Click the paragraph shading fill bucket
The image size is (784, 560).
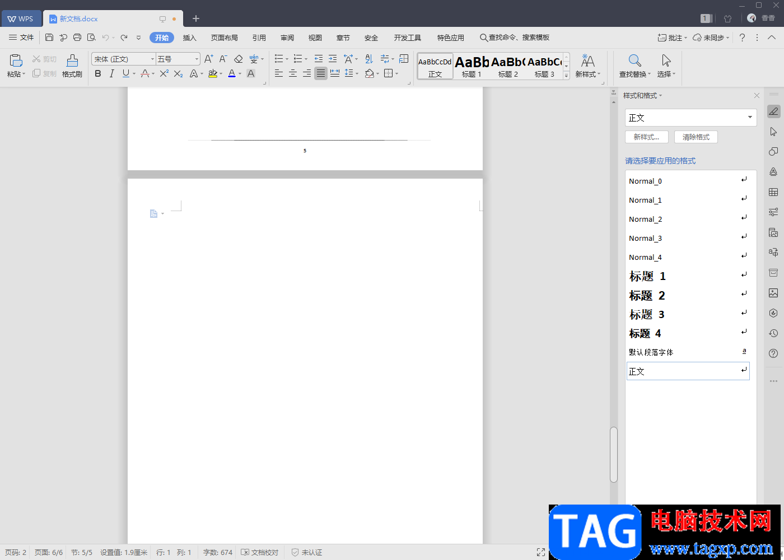(x=369, y=73)
